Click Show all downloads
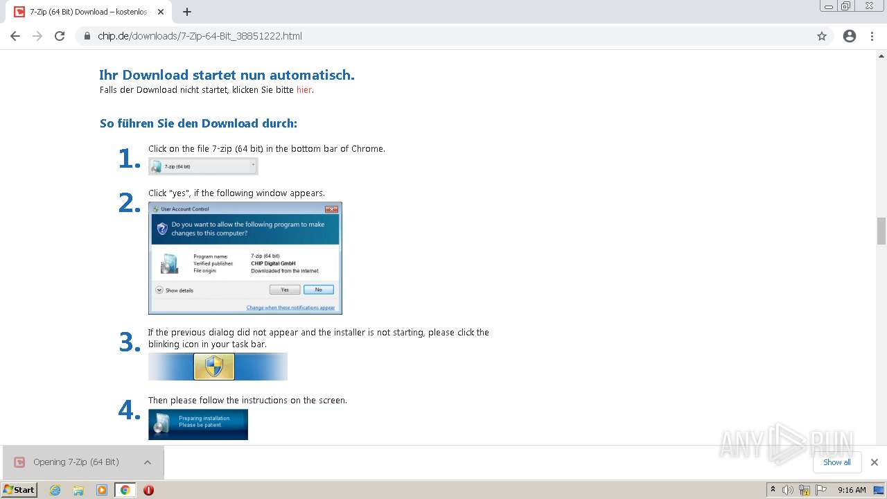 [836, 462]
